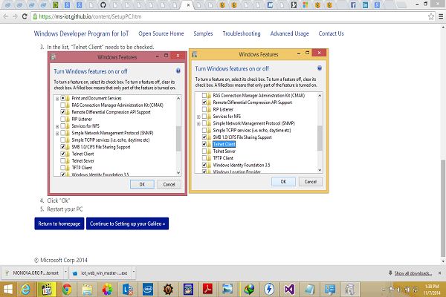
Task: Switch to the Microsoft logo tab
Action: pos(306,5)
